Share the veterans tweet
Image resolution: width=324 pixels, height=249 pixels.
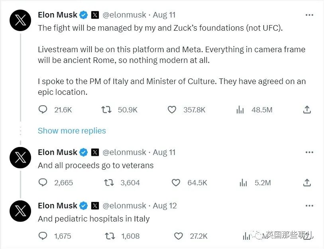point(307,182)
